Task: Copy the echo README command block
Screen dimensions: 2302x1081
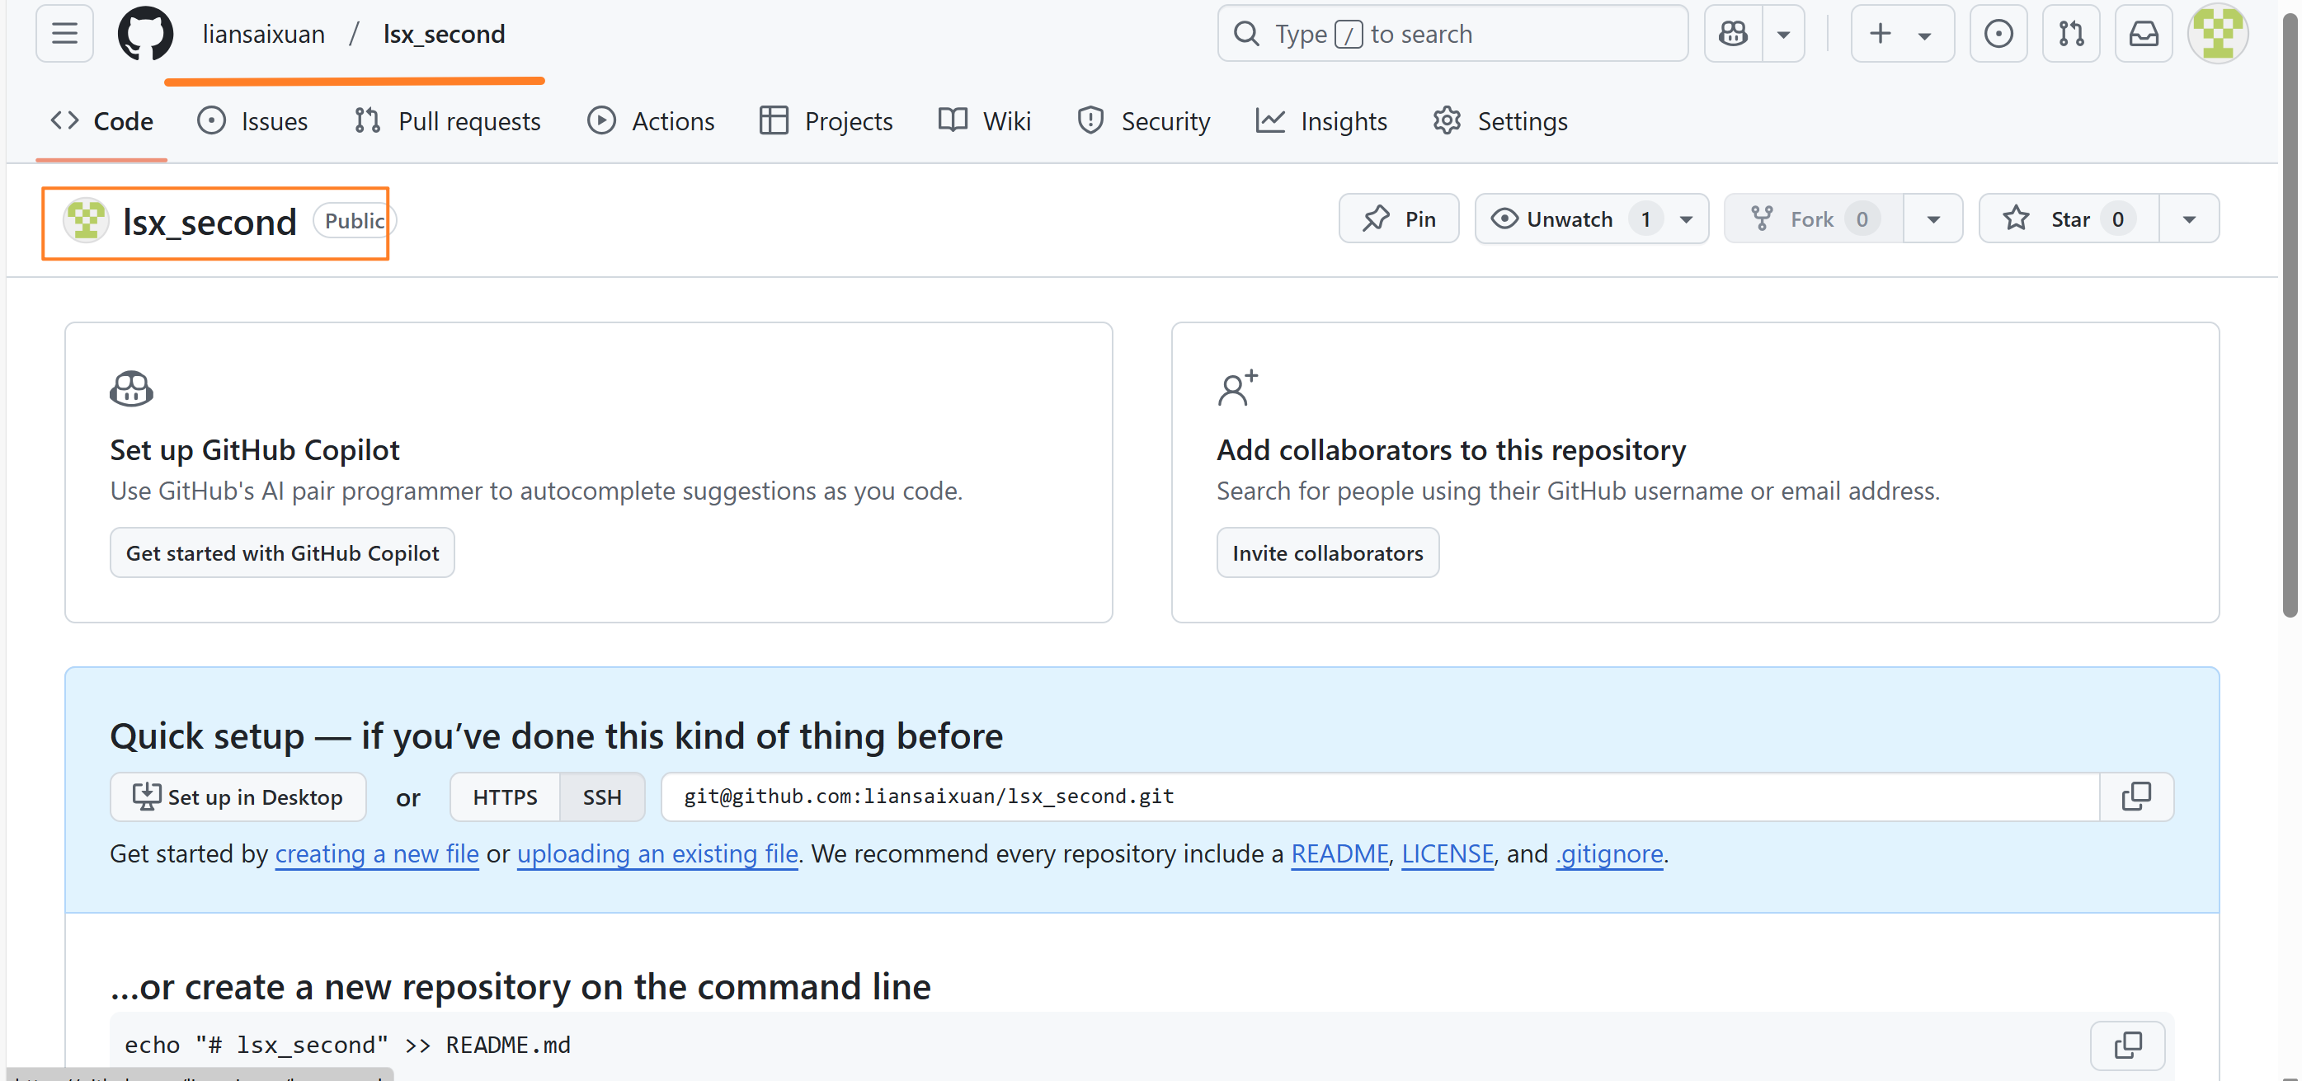Action: click(x=2127, y=1045)
